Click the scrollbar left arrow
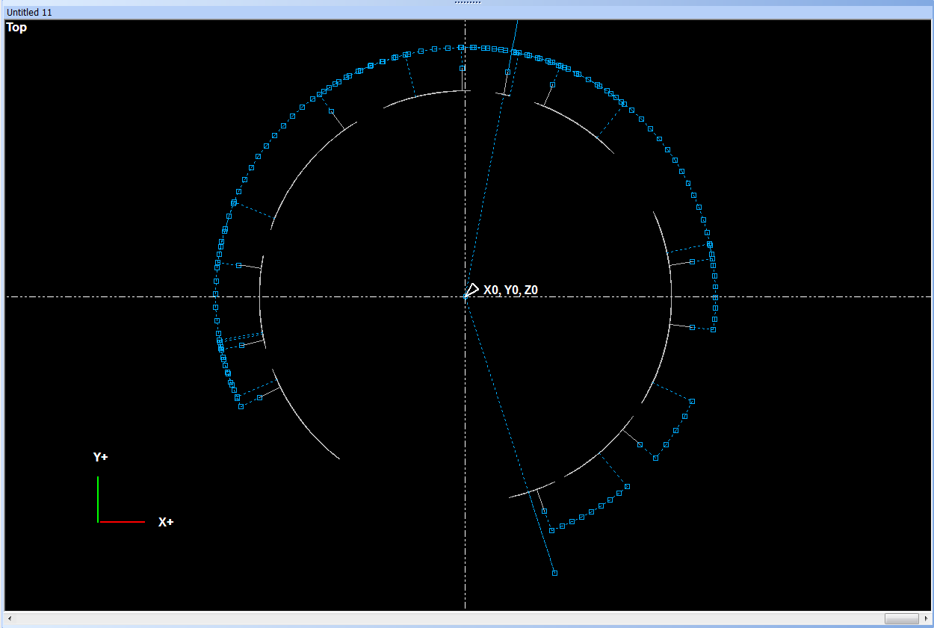934x628 pixels. (9, 618)
